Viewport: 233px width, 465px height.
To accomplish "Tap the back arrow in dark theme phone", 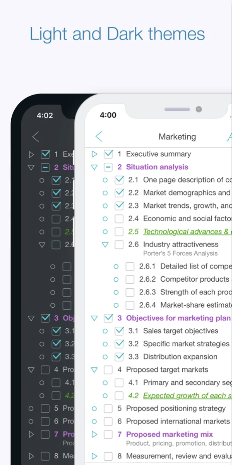I will [x=36, y=136].
